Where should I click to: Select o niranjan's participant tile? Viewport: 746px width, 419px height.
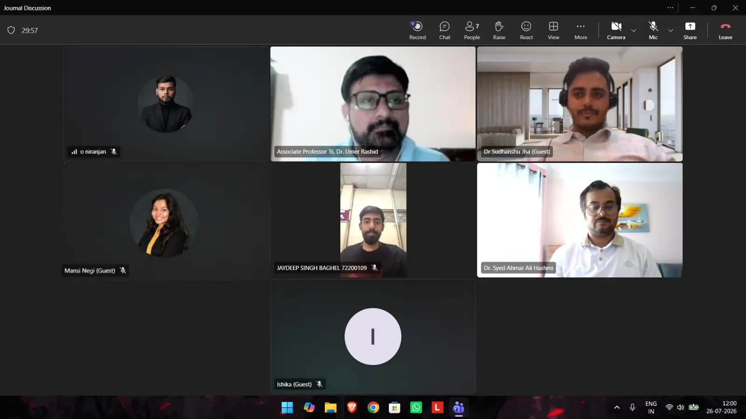166,104
